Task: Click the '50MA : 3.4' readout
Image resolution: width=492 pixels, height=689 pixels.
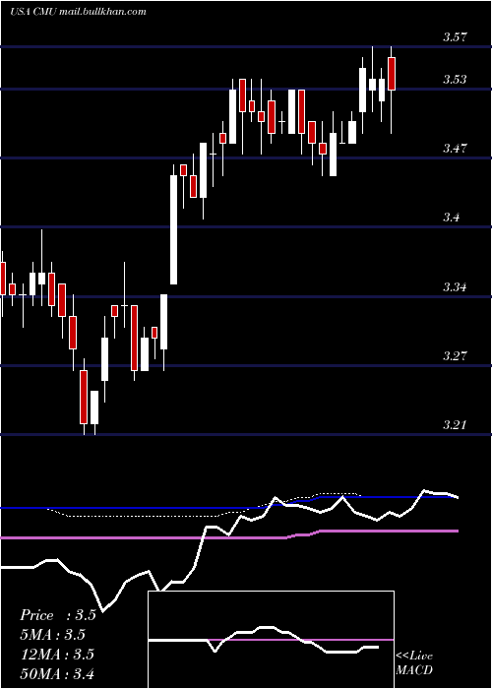Action: click(57, 673)
